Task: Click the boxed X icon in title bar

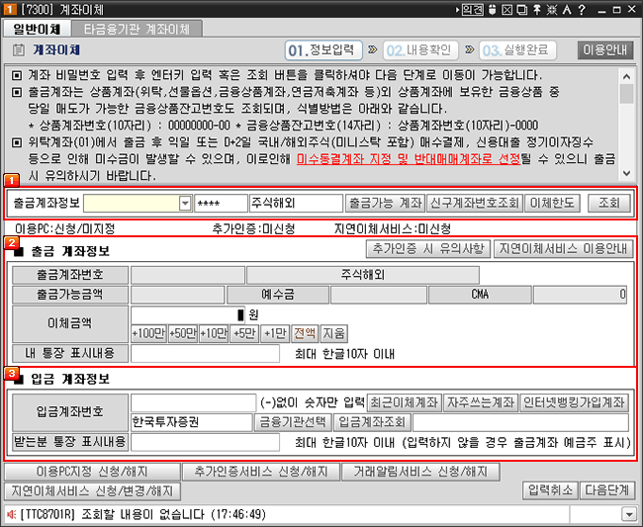Action: coord(506,10)
